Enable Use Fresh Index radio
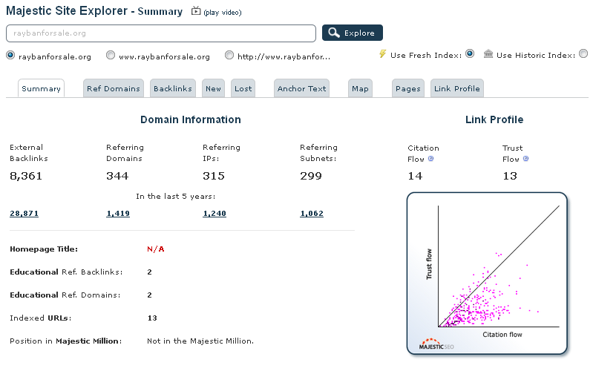This screenshot has height=374, width=596. [x=470, y=54]
